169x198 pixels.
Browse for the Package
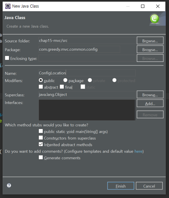(150, 49)
